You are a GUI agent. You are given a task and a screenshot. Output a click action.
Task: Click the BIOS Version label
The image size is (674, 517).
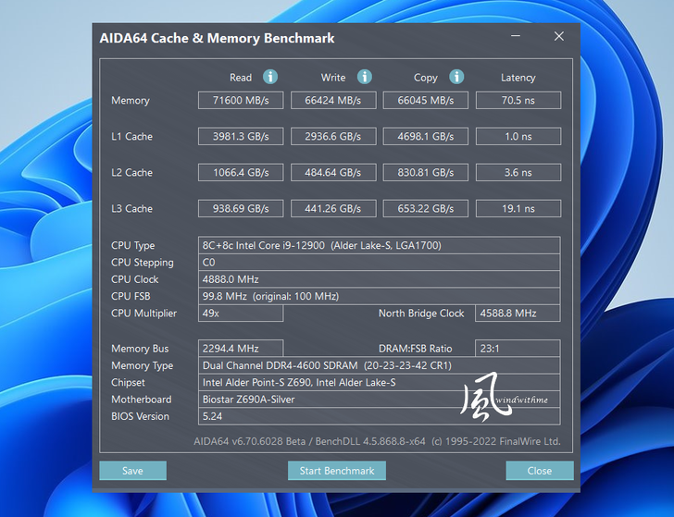(x=140, y=416)
